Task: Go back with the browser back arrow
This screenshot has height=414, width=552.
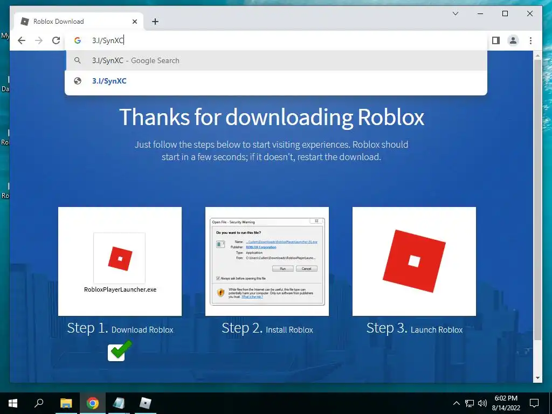Action: point(22,40)
